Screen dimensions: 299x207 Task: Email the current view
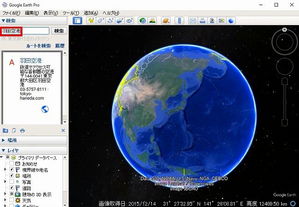(193, 21)
